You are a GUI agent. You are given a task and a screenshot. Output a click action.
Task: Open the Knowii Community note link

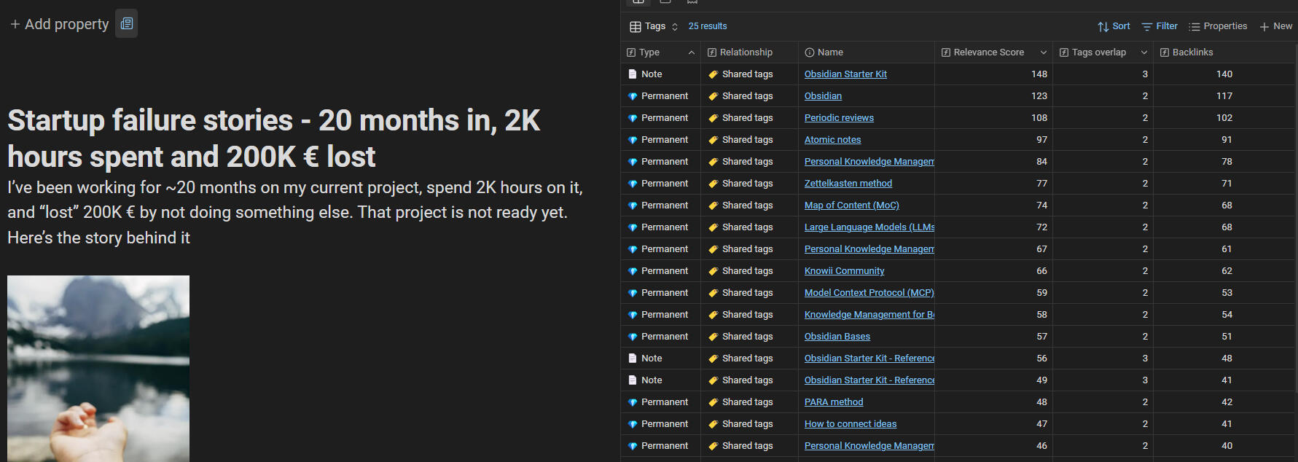844,271
